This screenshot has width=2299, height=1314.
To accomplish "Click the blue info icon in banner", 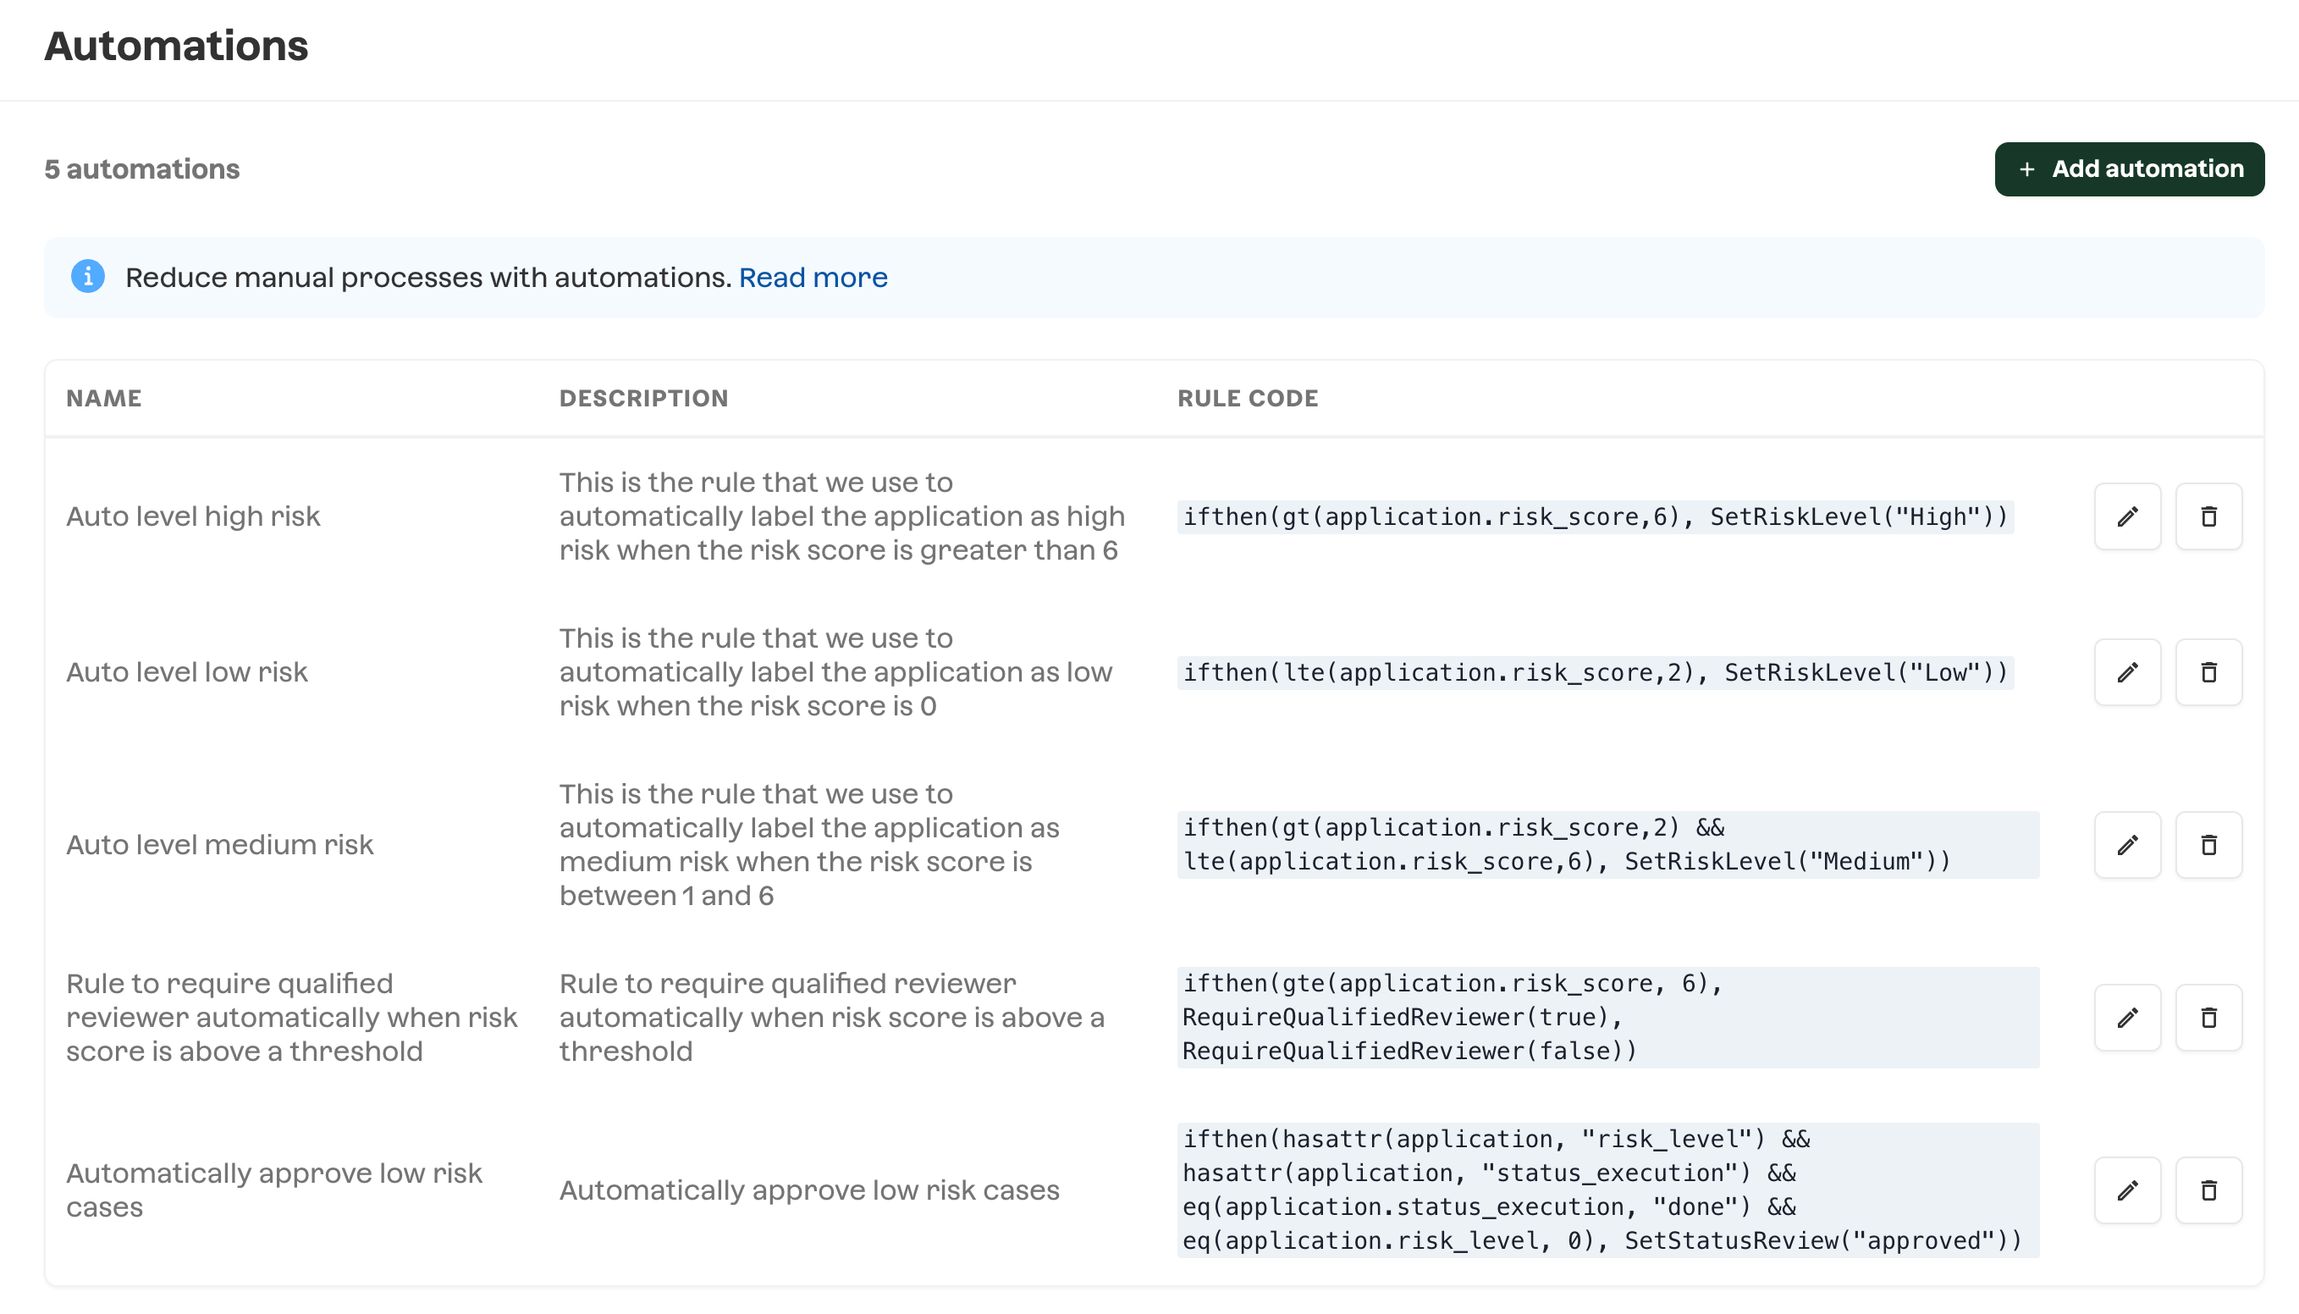I will [87, 276].
